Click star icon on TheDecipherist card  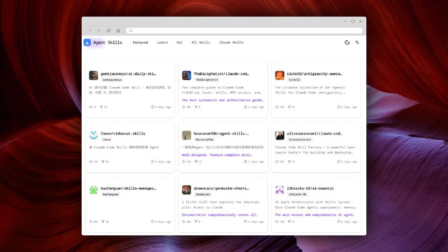(x=184, y=107)
